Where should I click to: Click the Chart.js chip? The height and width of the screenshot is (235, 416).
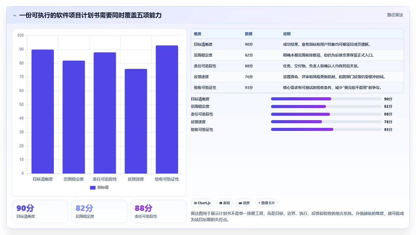click(x=202, y=203)
